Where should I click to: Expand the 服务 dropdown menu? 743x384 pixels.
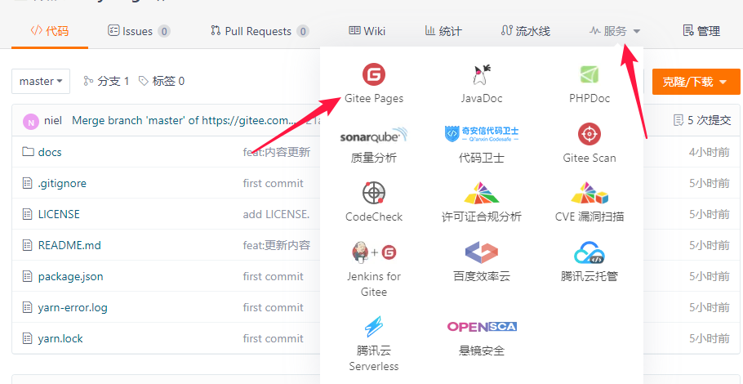pos(616,31)
